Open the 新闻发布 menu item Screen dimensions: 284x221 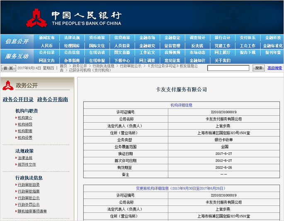tap(47, 38)
